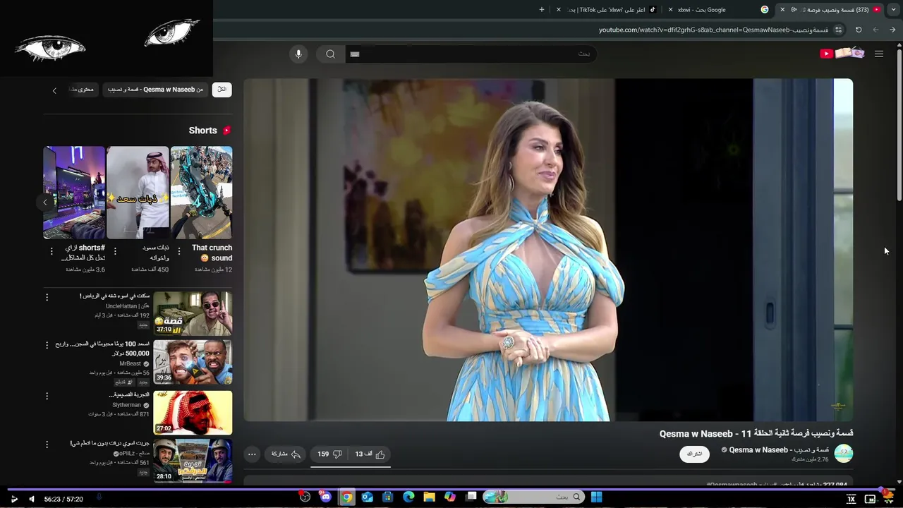
Task: Select the الكل filter chip
Action: pyautogui.click(x=222, y=90)
